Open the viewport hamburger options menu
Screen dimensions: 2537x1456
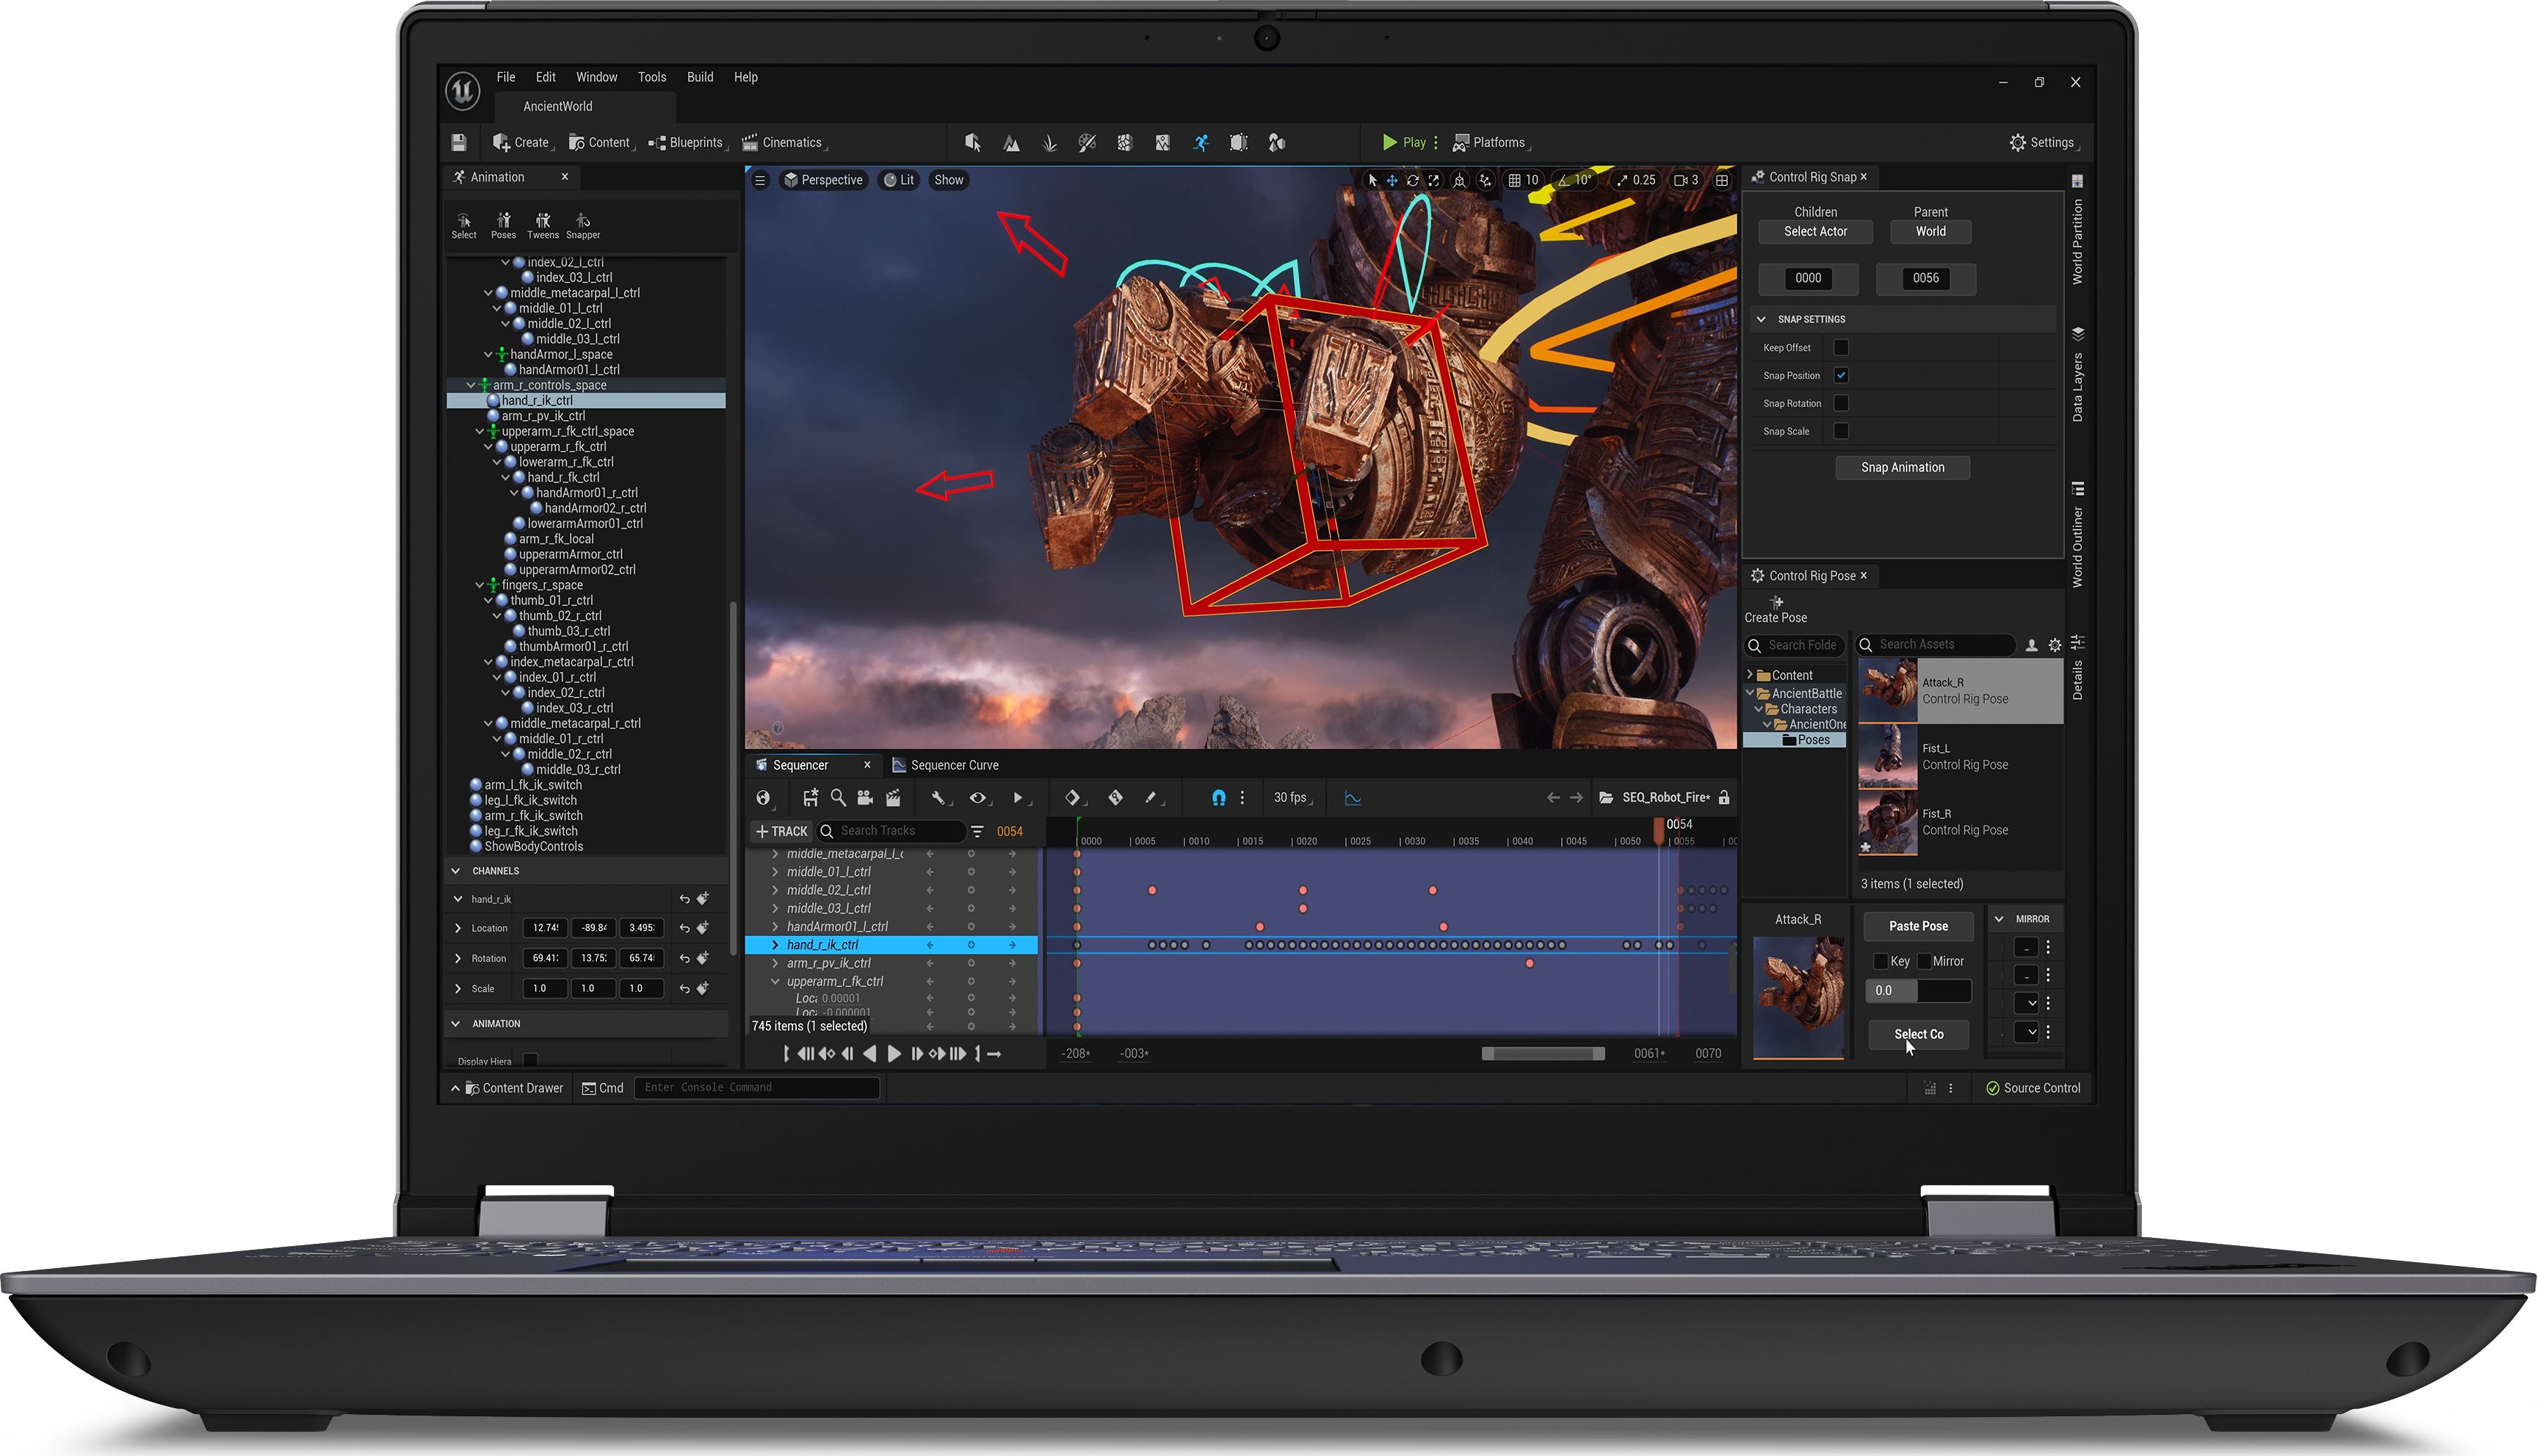coord(760,181)
